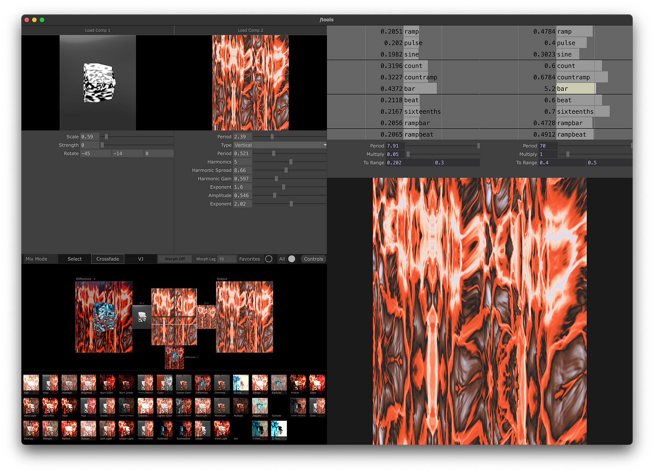
Task: Switch to VJ mix mode
Action: [x=141, y=259]
